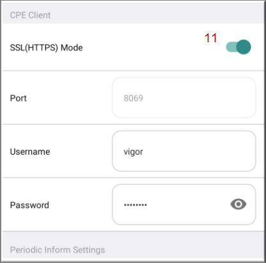Viewport: 266px width, 263px height.
Task: Reveal the password with the eye icon
Action: pyautogui.click(x=239, y=204)
